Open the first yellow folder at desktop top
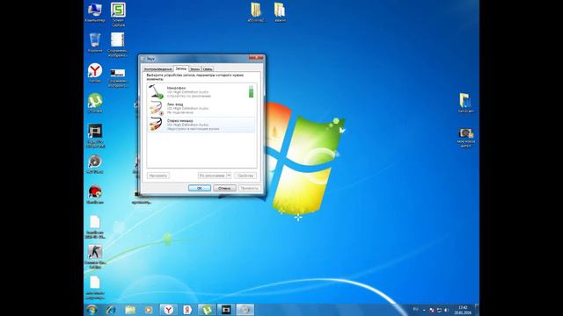This screenshot has height=316, width=563. pyautogui.click(x=256, y=12)
